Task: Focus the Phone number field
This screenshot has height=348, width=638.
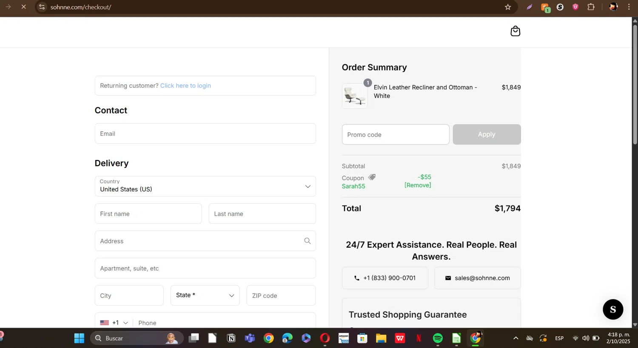Action: coord(224,323)
